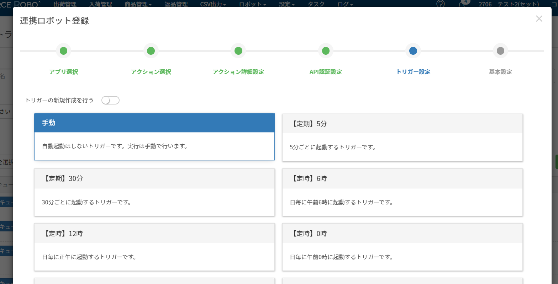558x284 pixels.
Task: Close the 連携ロボット登録 dialog
Action: tap(539, 19)
